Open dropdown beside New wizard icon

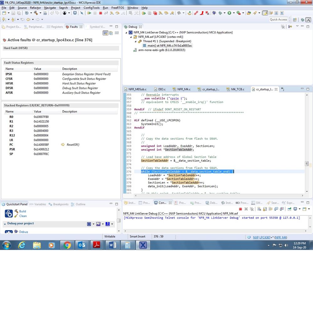(8, 13)
